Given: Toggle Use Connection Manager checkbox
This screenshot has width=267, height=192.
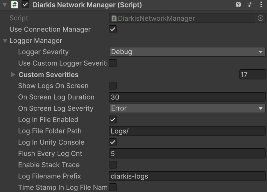Looking at the screenshot, I should pyautogui.click(x=113, y=29).
